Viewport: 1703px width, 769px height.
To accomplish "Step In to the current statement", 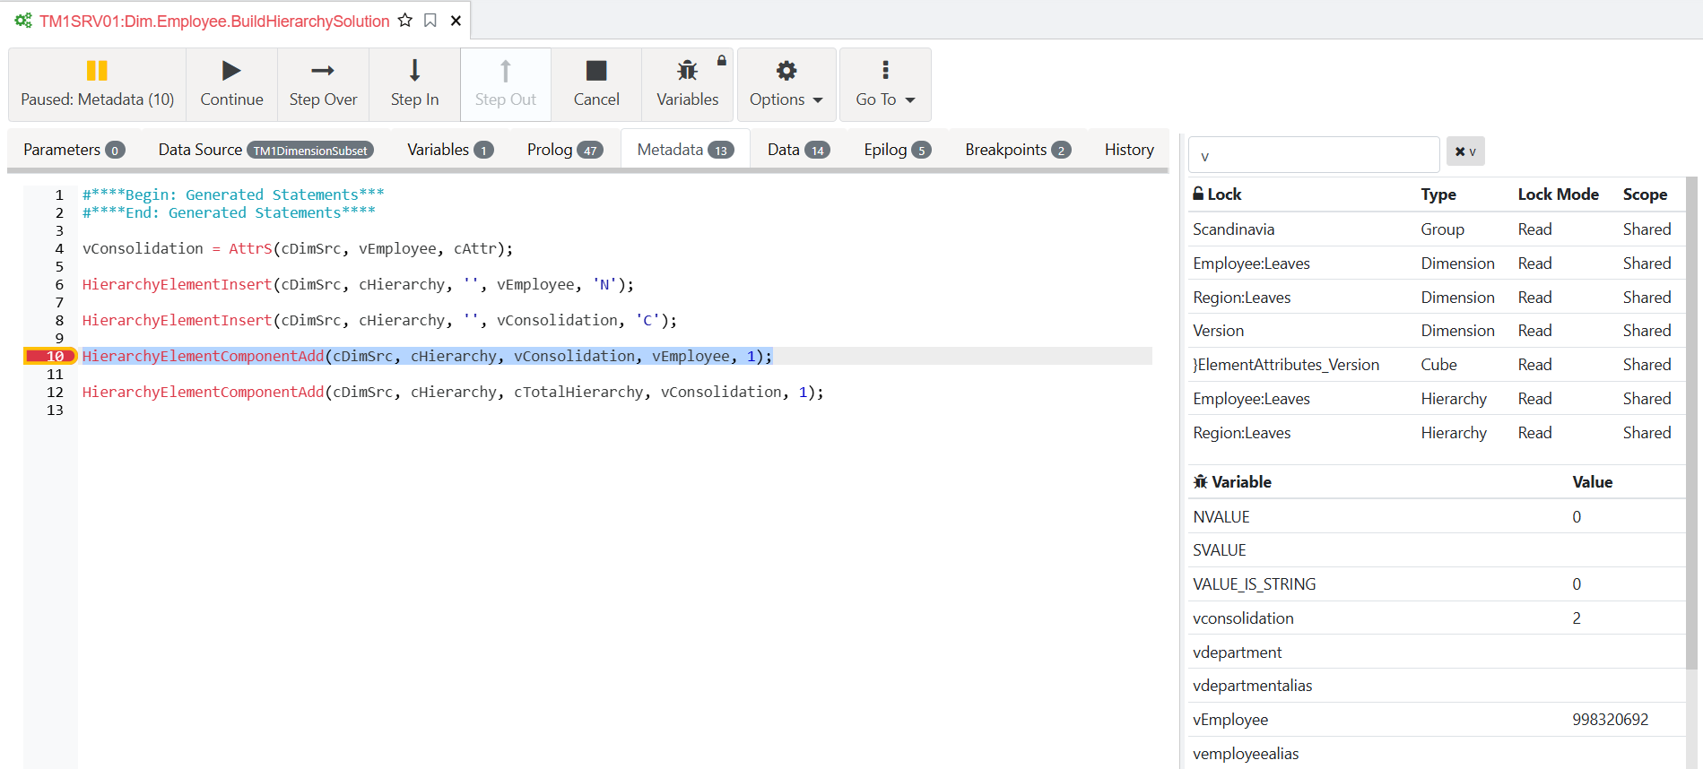I will click(x=414, y=84).
